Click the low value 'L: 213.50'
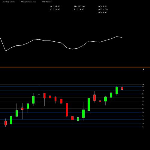150x150 pixels. coord(79,10)
